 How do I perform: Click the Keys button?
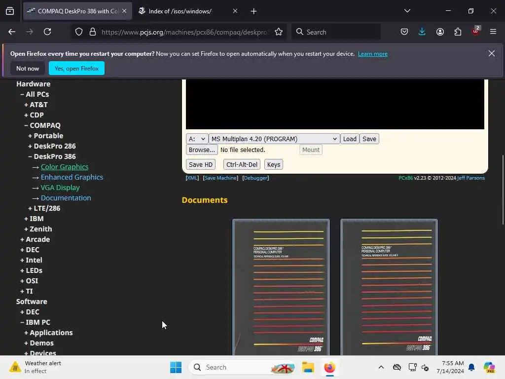(x=274, y=165)
